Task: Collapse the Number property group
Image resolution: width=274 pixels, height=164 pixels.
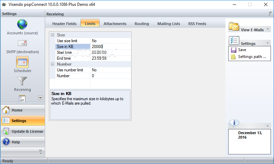Action: (x=52, y=64)
